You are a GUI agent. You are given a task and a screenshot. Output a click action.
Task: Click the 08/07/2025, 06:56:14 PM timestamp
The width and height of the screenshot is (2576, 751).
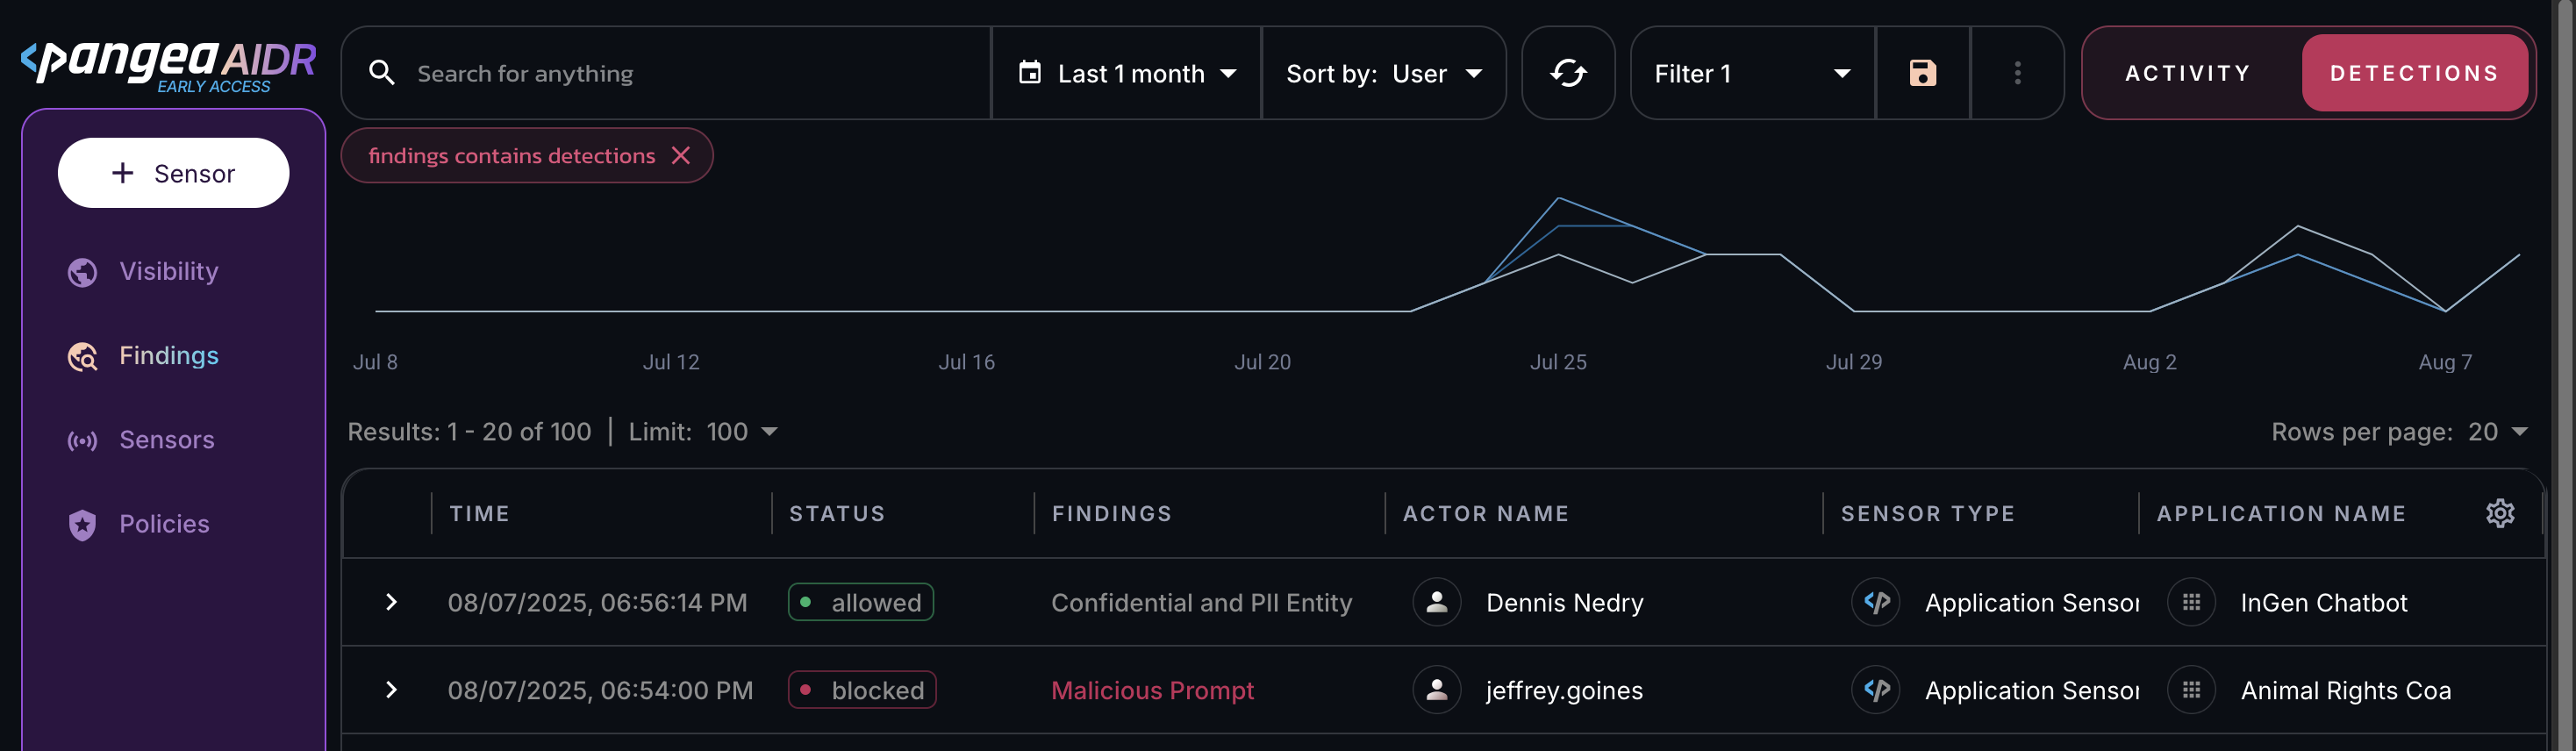pyautogui.click(x=597, y=602)
